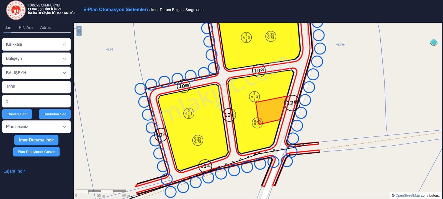Open the Plan seçiniz dropdown
The image size is (443, 199).
[x=36, y=127]
